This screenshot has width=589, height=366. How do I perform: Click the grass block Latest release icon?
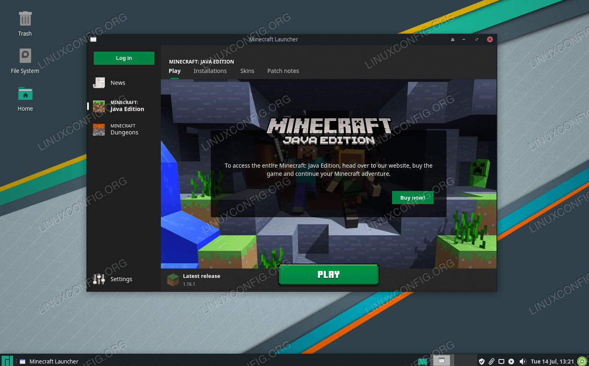pyautogui.click(x=173, y=280)
